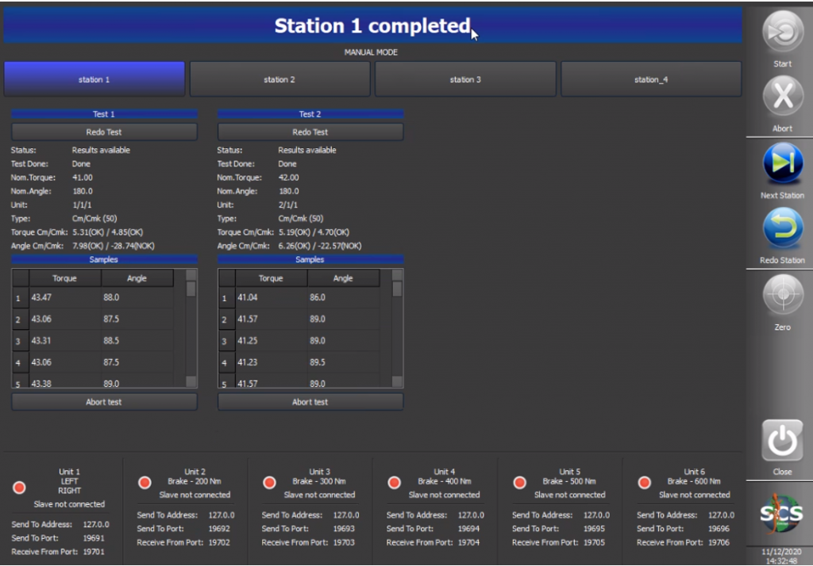Click the Close power icon
The width and height of the screenshot is (813, 566).
click(782, 440)
